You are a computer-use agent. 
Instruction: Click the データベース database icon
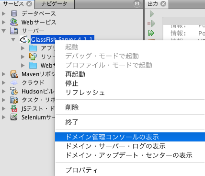click(14, 13)
